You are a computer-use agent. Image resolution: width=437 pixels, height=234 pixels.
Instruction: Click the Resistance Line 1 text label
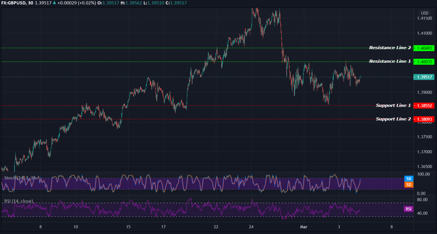coord(390,61)
